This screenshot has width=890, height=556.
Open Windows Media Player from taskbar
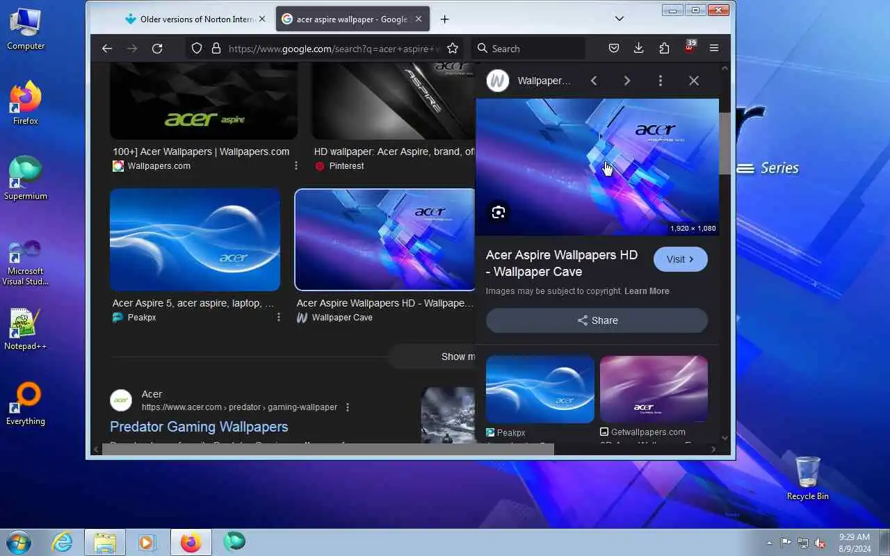click(147, 542)
